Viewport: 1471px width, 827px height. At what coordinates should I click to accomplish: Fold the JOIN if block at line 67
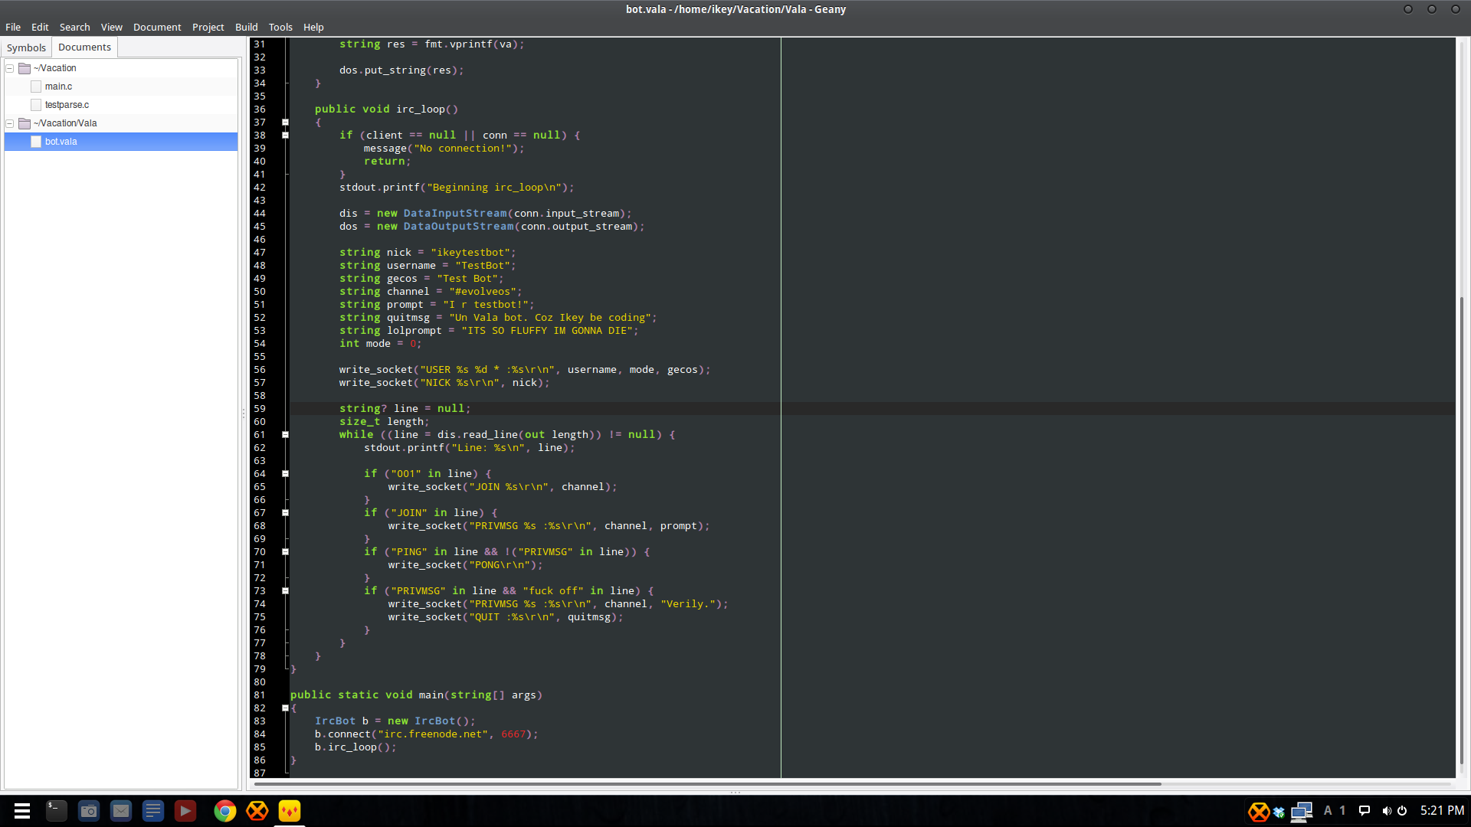(285, 513)
